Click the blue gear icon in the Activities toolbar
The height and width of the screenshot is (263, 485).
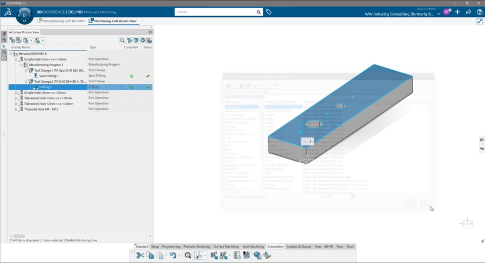pos(142,40)
